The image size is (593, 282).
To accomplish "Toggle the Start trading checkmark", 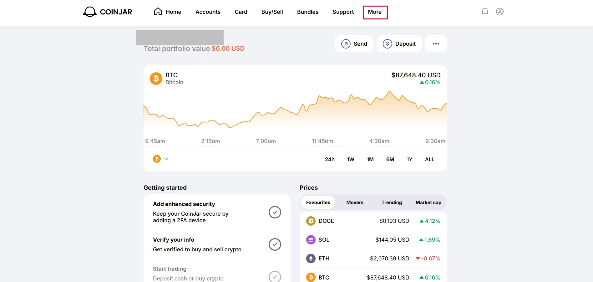I will click(x=275, y=277).
